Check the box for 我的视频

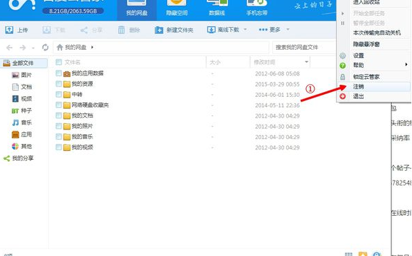tap(59, 147)
